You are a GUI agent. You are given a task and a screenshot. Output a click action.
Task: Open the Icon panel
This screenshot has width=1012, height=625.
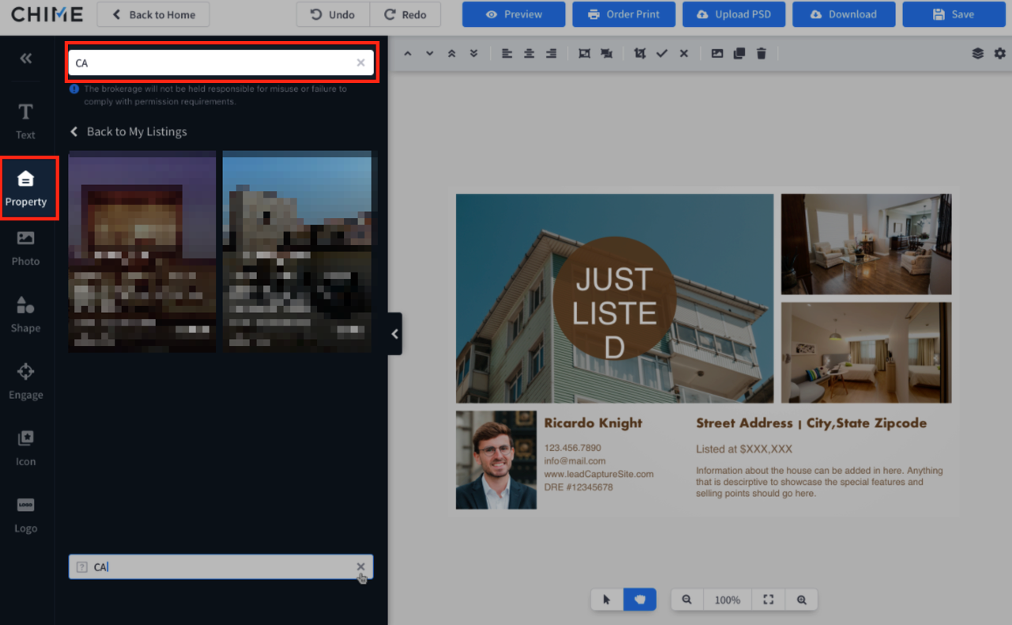(26, 448)
